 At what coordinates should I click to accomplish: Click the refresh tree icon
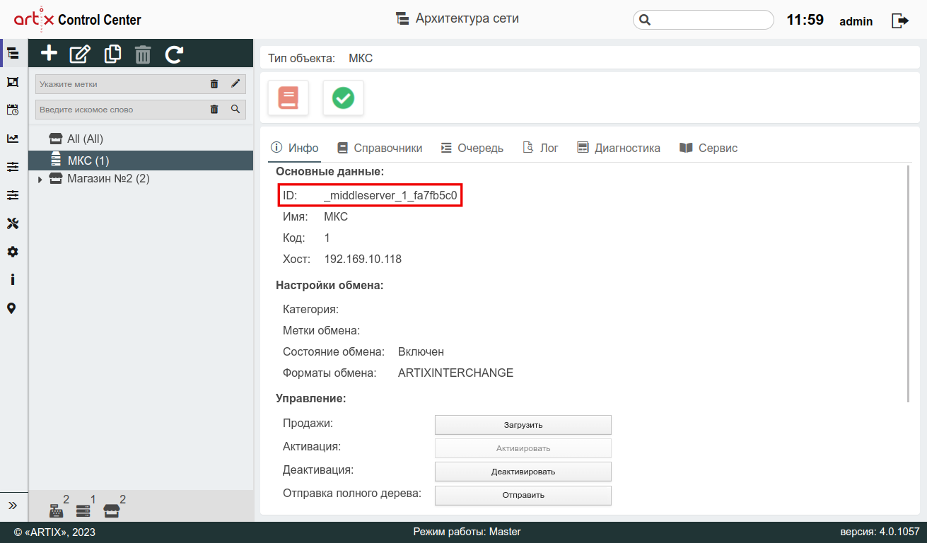pyautogui.click(x=174, y=54)
